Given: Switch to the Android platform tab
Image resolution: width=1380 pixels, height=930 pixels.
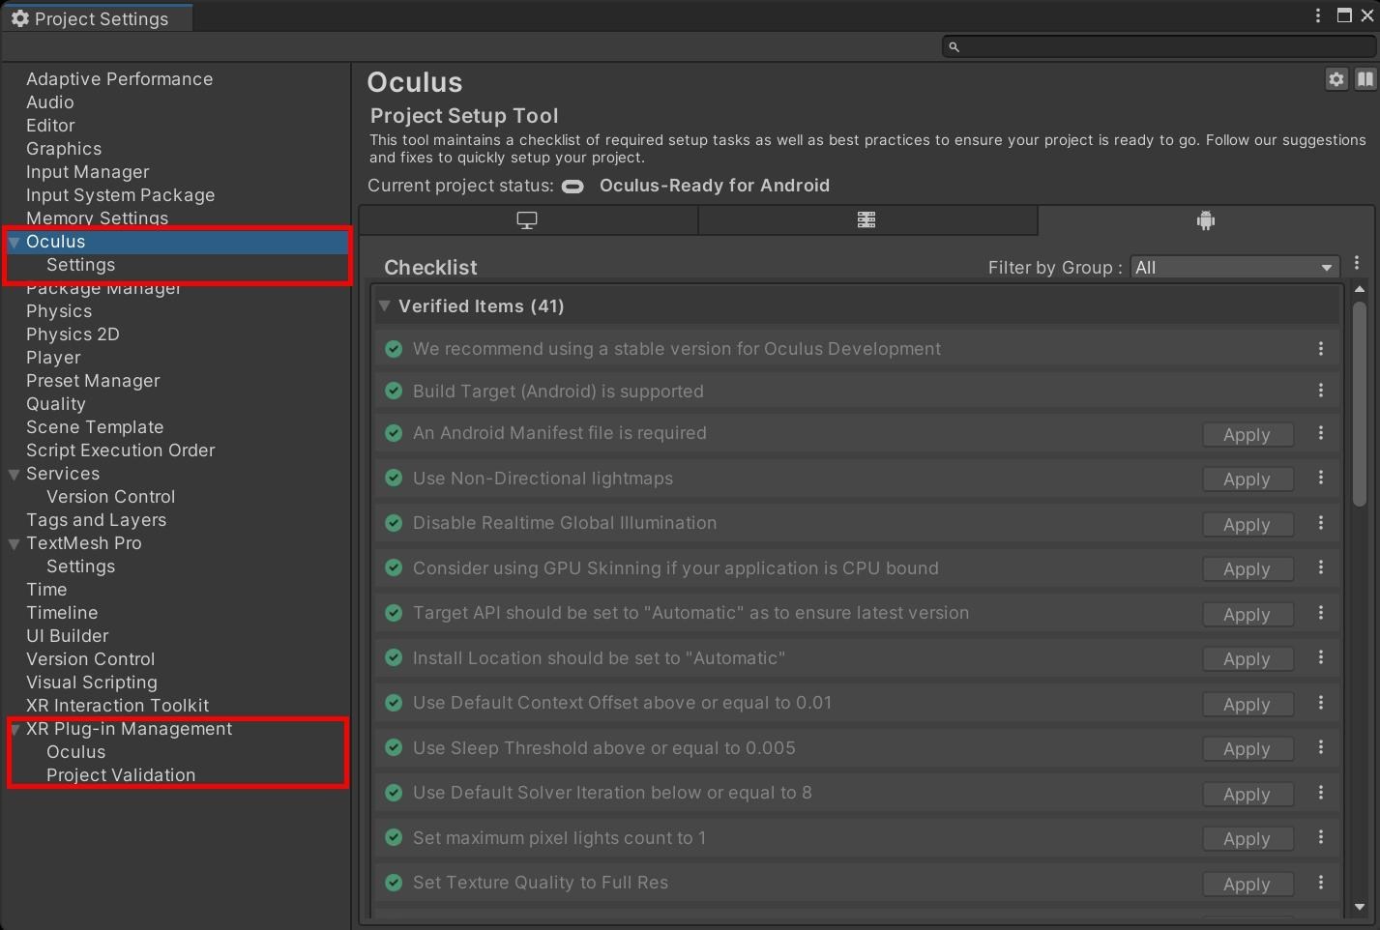Looking at the screenshot, I should click(x=1205, y=220).
